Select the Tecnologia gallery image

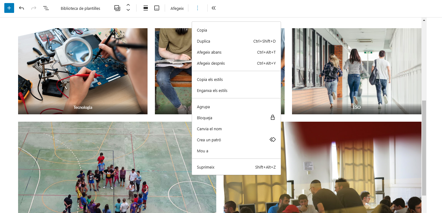tap(83, 71)
